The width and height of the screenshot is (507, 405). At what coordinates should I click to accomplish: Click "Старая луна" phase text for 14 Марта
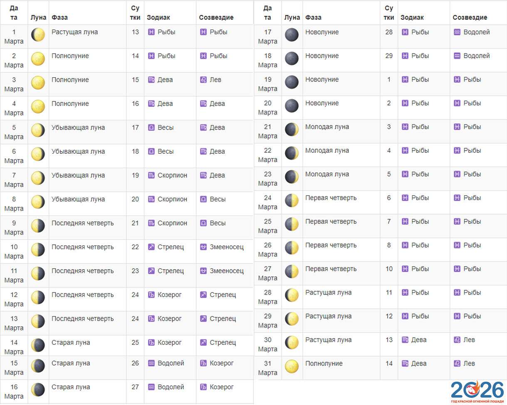point(71,343)
